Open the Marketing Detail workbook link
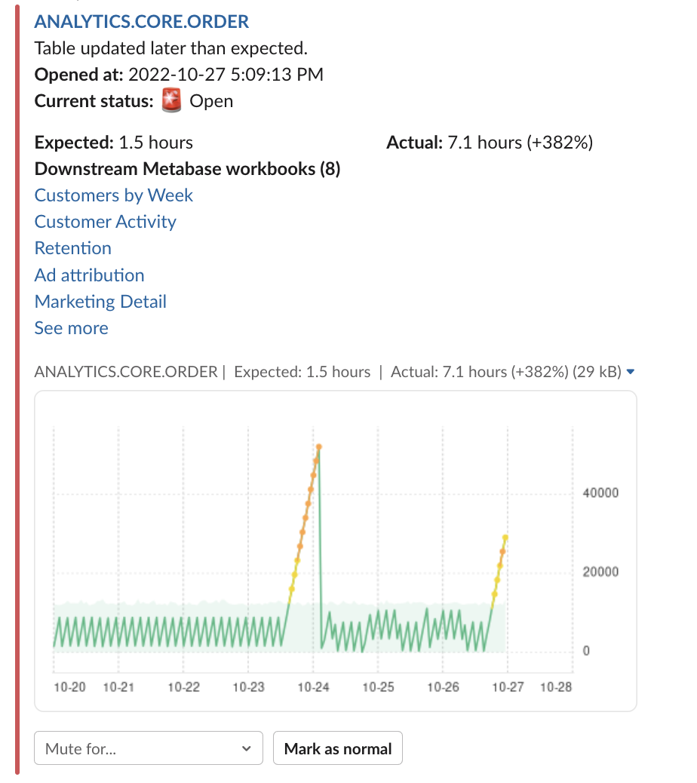Image resolution: width=697 pixels, height=783 pixels. click(x=100, y=302)
